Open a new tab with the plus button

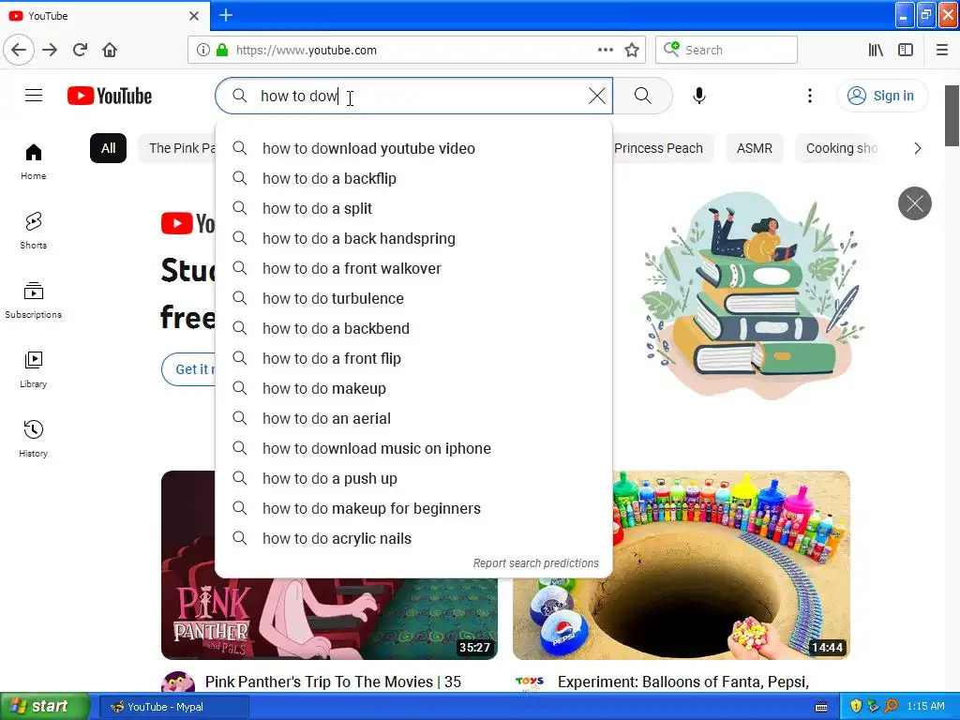(x=225, y=15)
